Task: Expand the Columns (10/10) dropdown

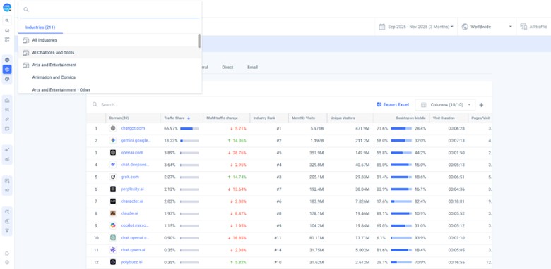Action: tap(445, 105)
